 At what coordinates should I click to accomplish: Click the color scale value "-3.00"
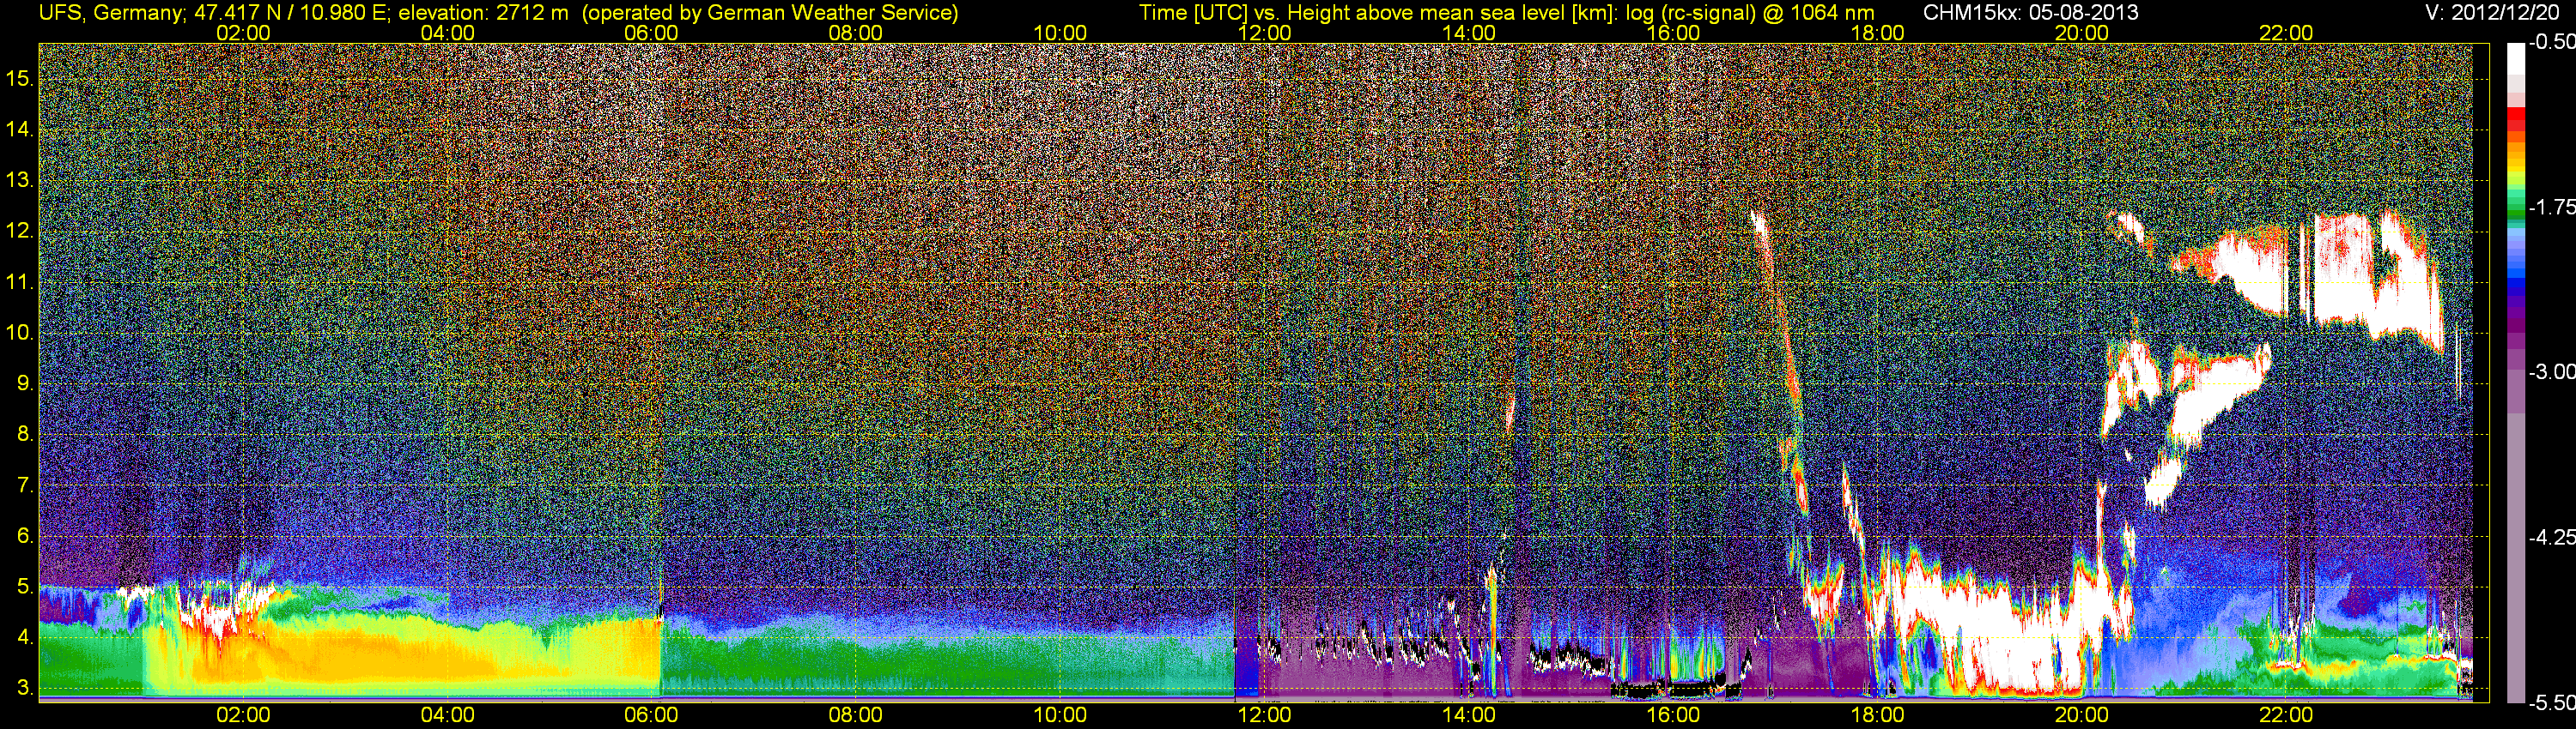(x=2552, y=371)
